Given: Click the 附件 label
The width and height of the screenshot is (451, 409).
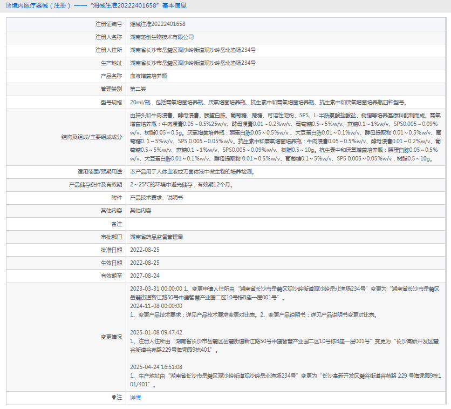Looking at the screenshot, I should pos(117,198).
